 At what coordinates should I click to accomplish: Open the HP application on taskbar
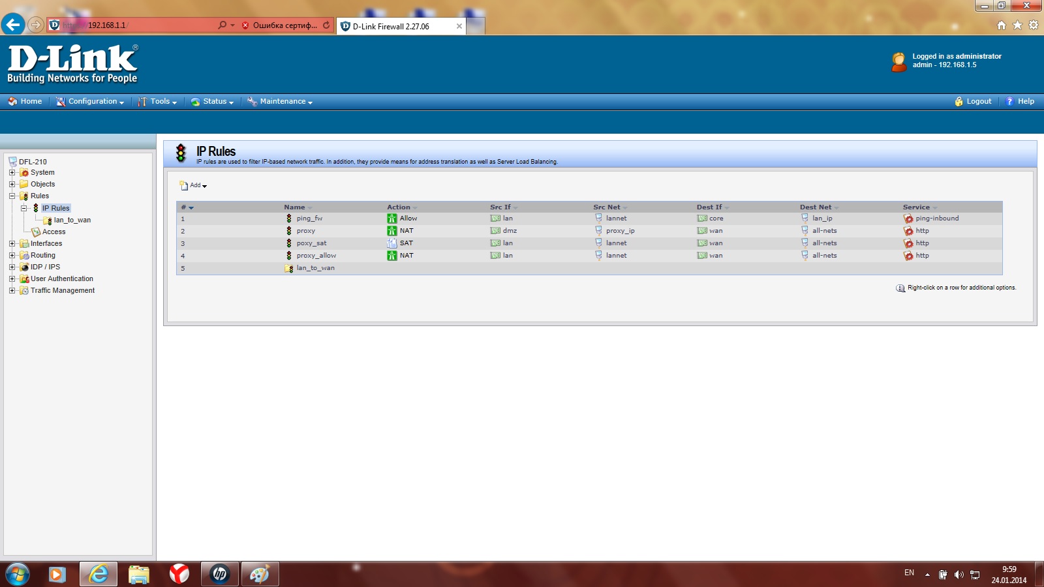pyautogui.click(x=220, y=574)
